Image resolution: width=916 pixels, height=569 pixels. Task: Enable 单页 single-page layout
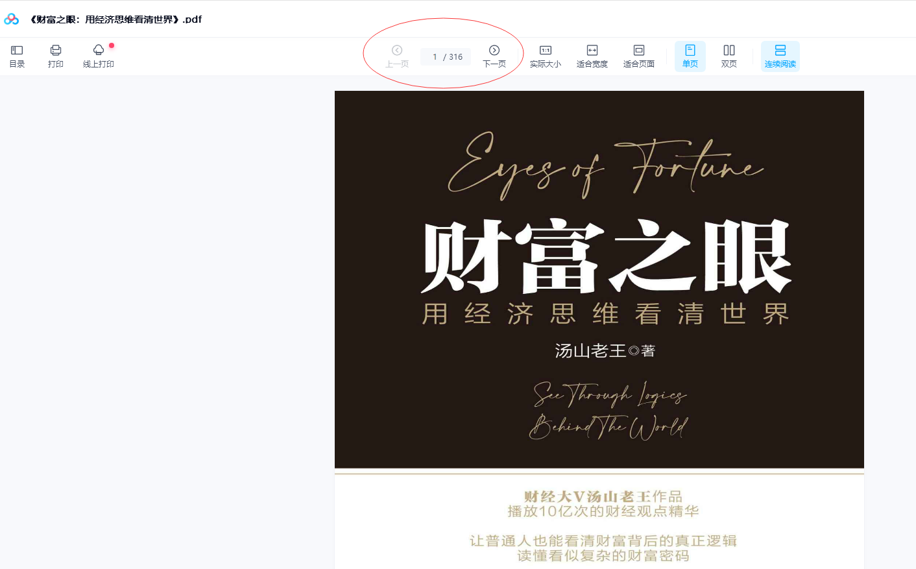690,56
